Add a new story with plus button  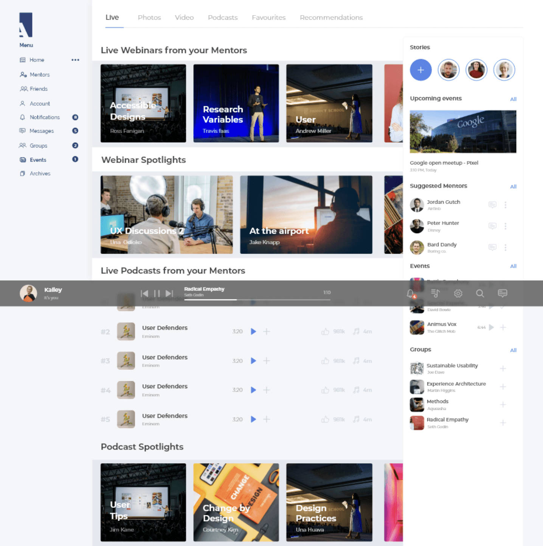pyautogui.click(x=421, y=70)
